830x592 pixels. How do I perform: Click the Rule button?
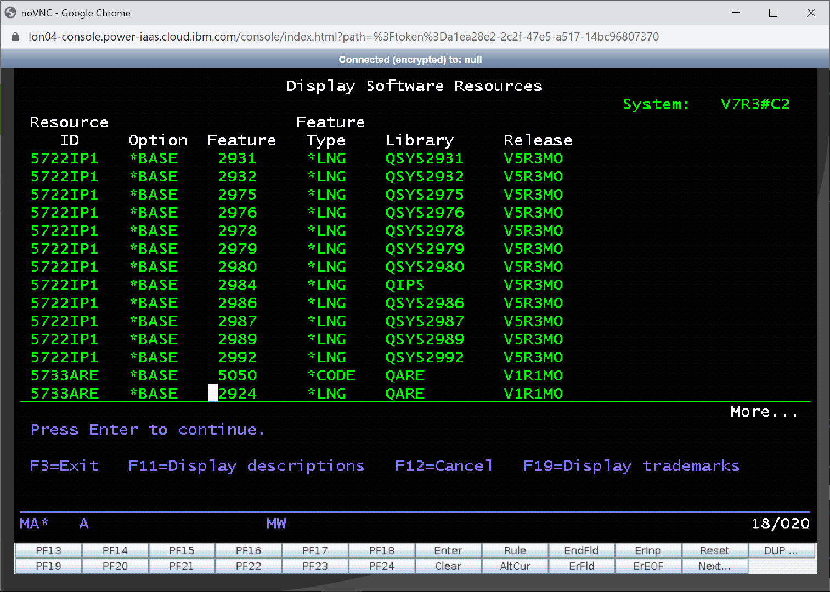point(515,550)
